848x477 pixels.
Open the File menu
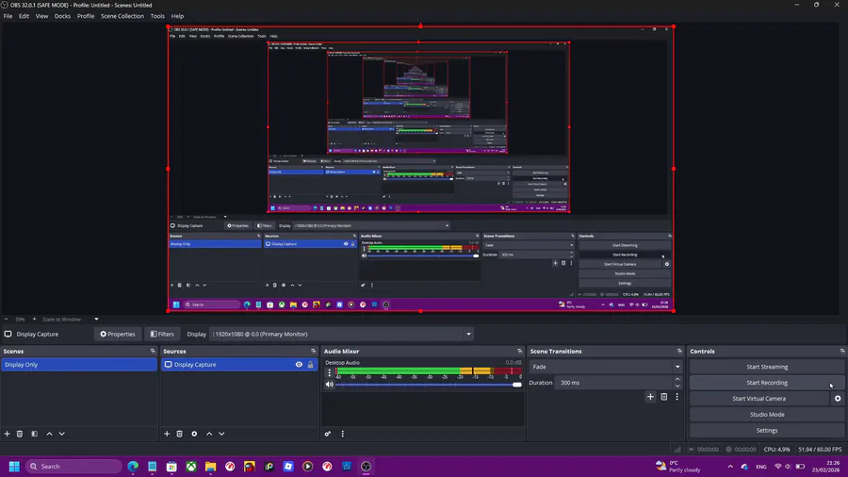(x=8, y=16)
